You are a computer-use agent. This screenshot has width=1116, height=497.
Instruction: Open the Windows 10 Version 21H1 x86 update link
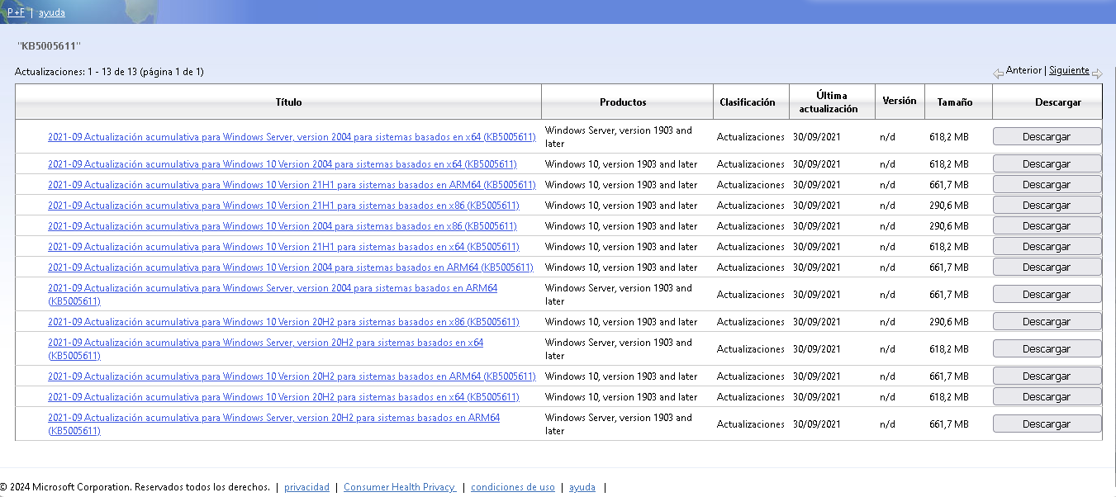point(283,206)
